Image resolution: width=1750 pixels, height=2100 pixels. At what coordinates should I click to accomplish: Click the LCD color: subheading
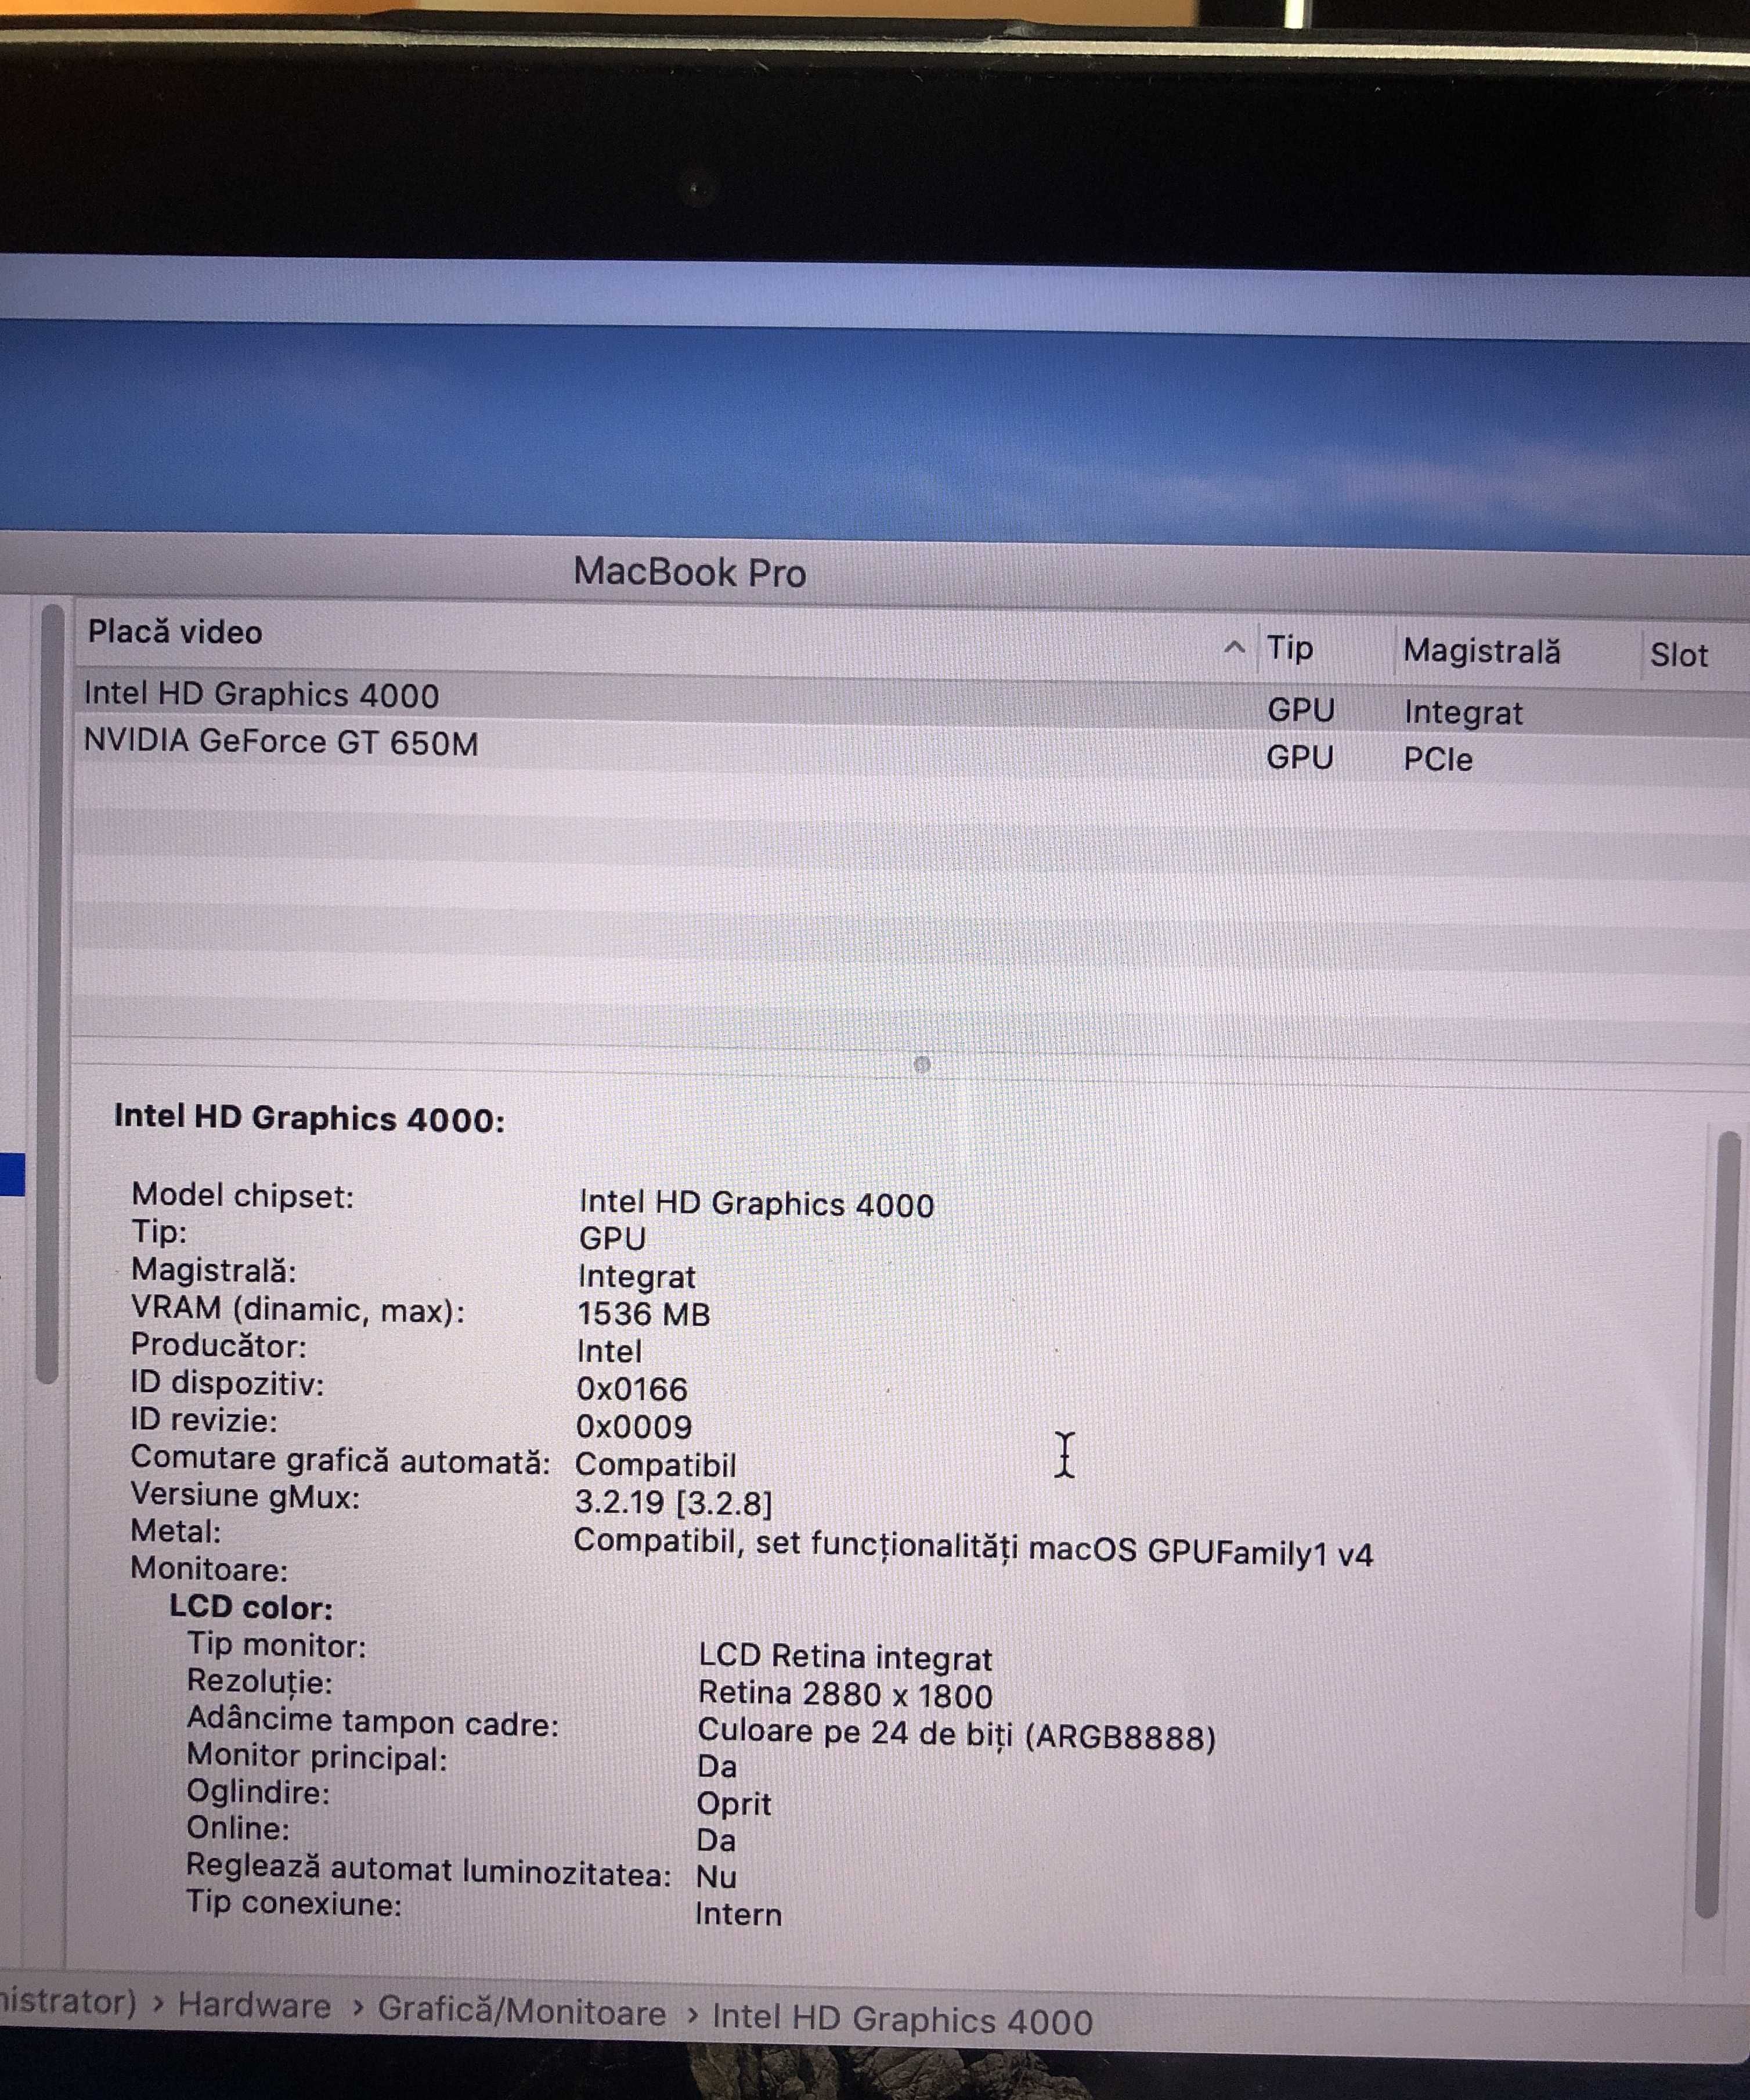coord(250,1607)
